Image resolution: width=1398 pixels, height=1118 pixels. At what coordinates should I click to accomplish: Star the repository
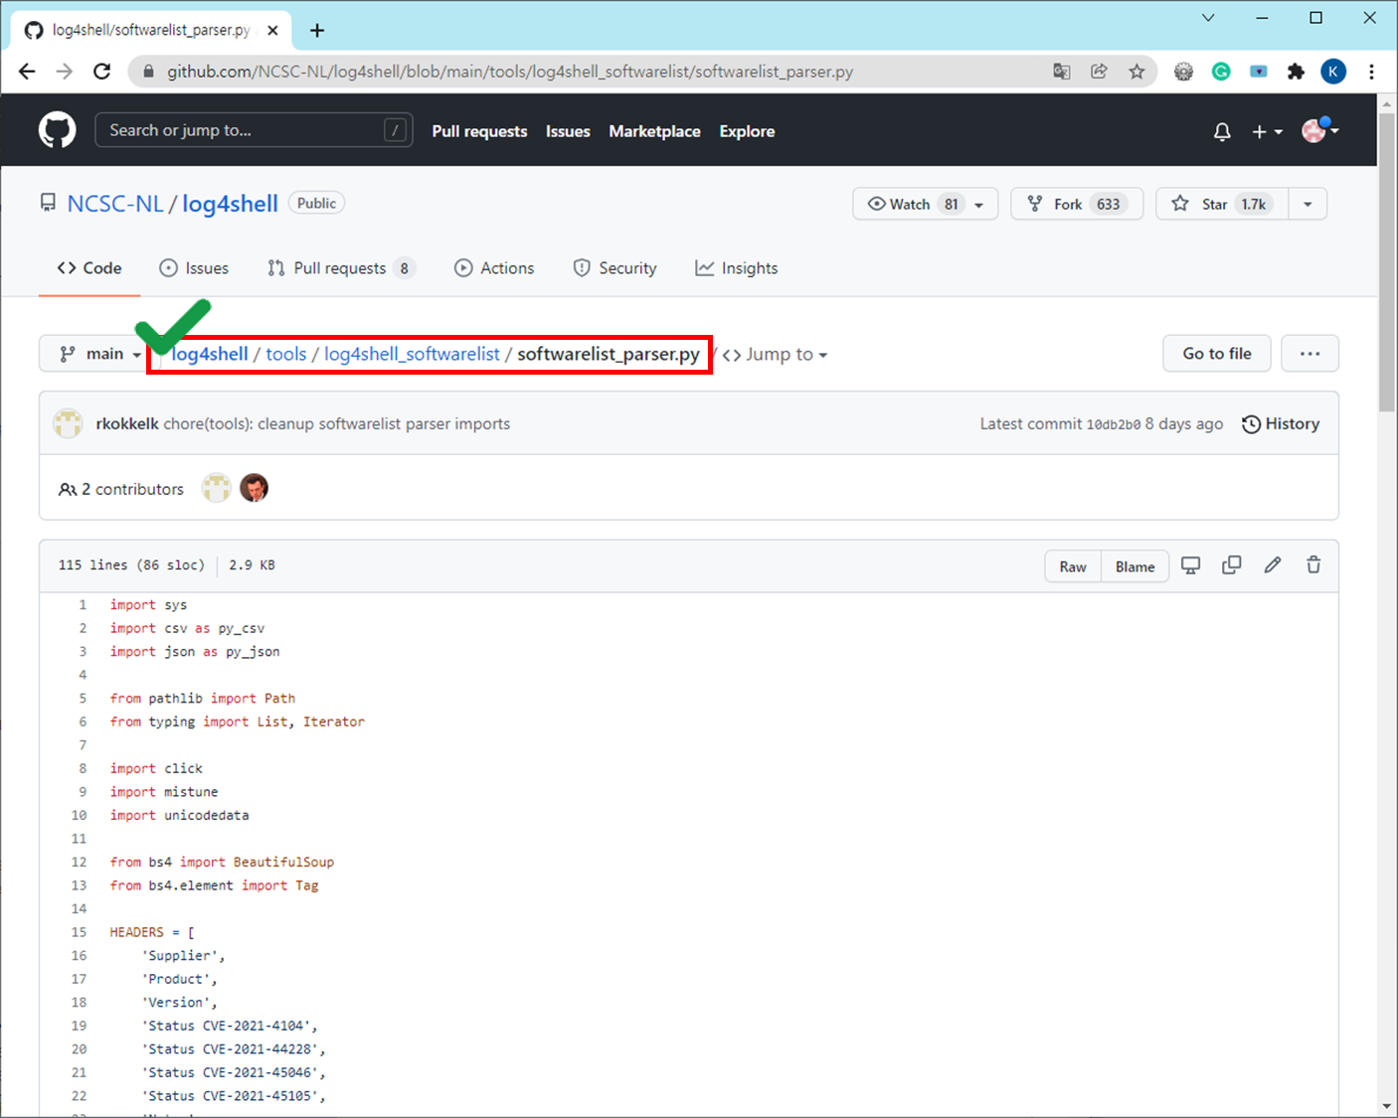click(1222, 204)
